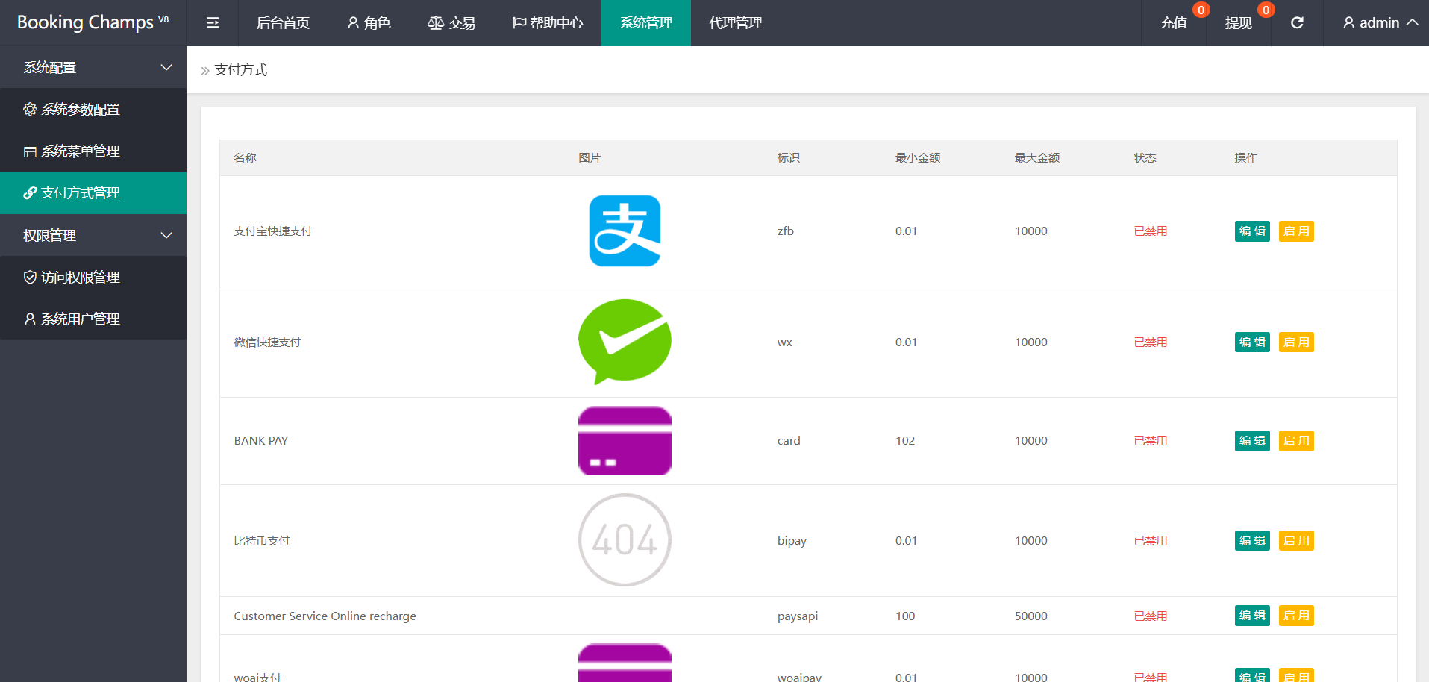Click the 操作 column header
The width and height of the screenshot is (1429, 682).
(x=1245, y=158)
